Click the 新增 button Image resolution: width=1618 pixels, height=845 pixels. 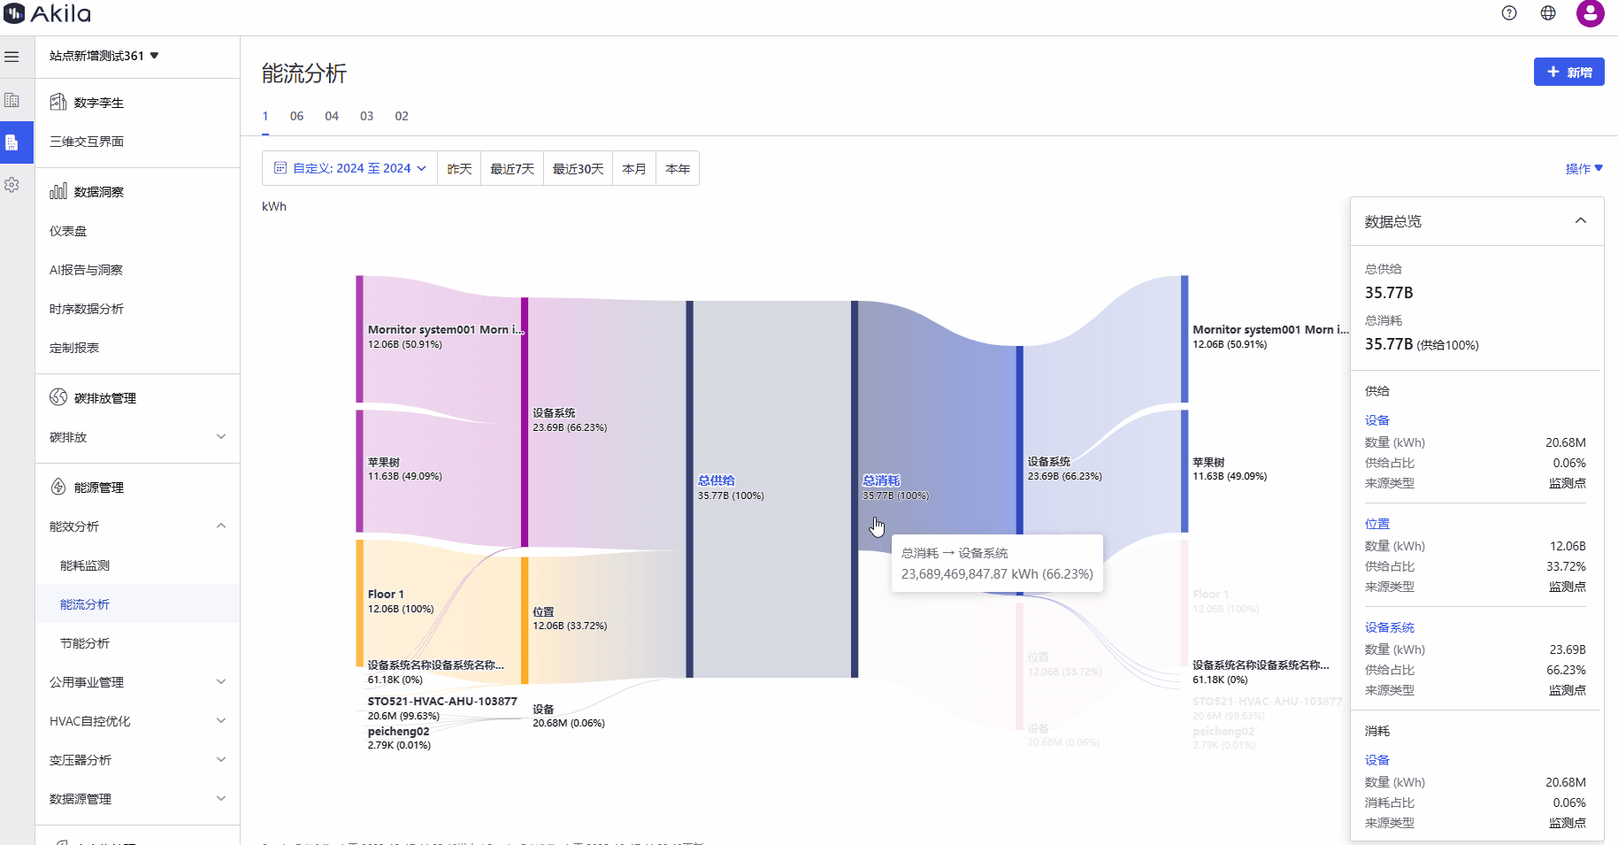click(x=1568, y=73)
